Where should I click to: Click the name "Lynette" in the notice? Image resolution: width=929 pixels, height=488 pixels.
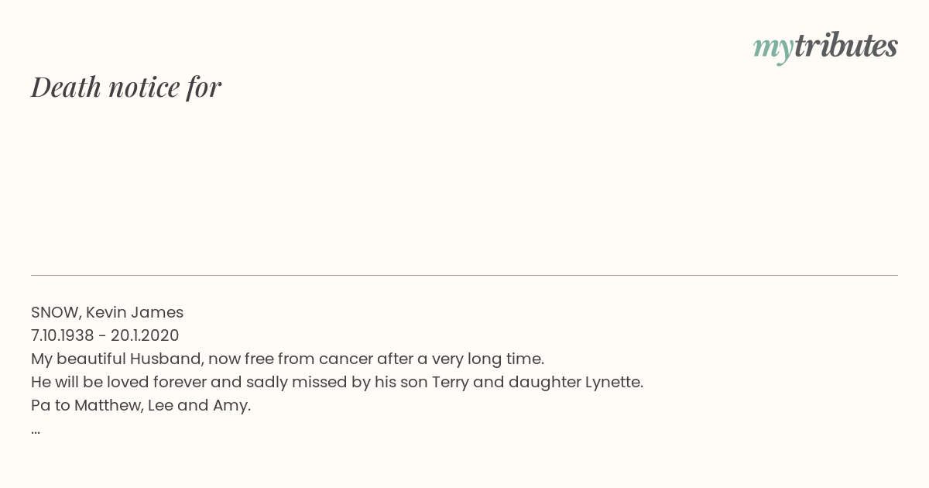[612, 382]
